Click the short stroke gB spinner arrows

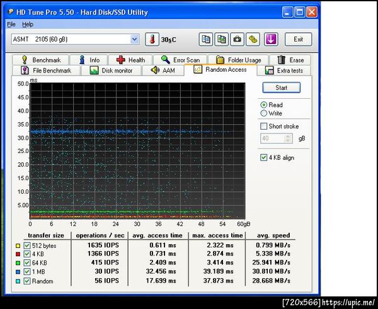(x=288, y=138)
